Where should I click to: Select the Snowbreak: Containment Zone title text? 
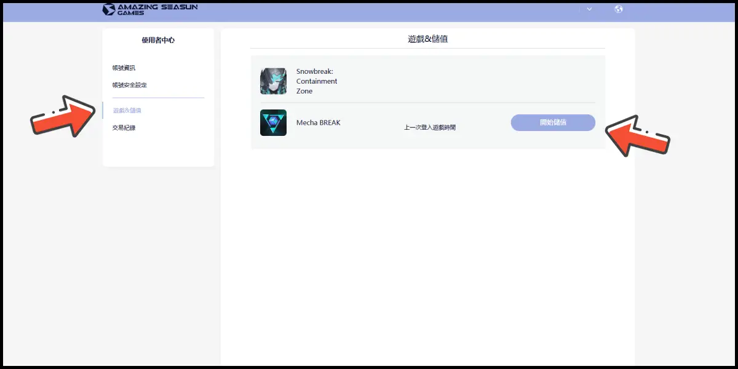(317, 81)
